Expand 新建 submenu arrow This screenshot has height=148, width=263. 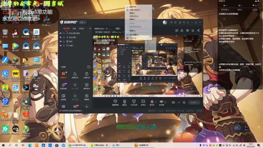[150, 31]
